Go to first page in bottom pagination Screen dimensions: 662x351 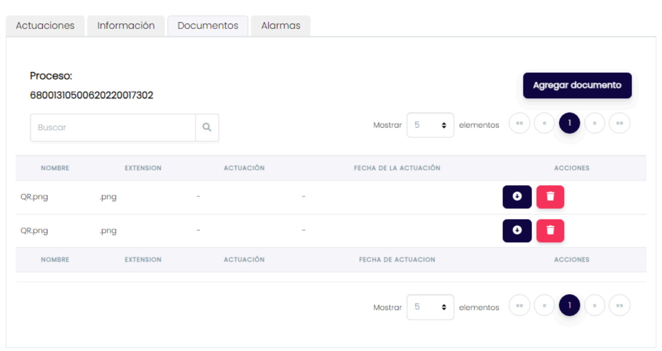click(519, 305)
